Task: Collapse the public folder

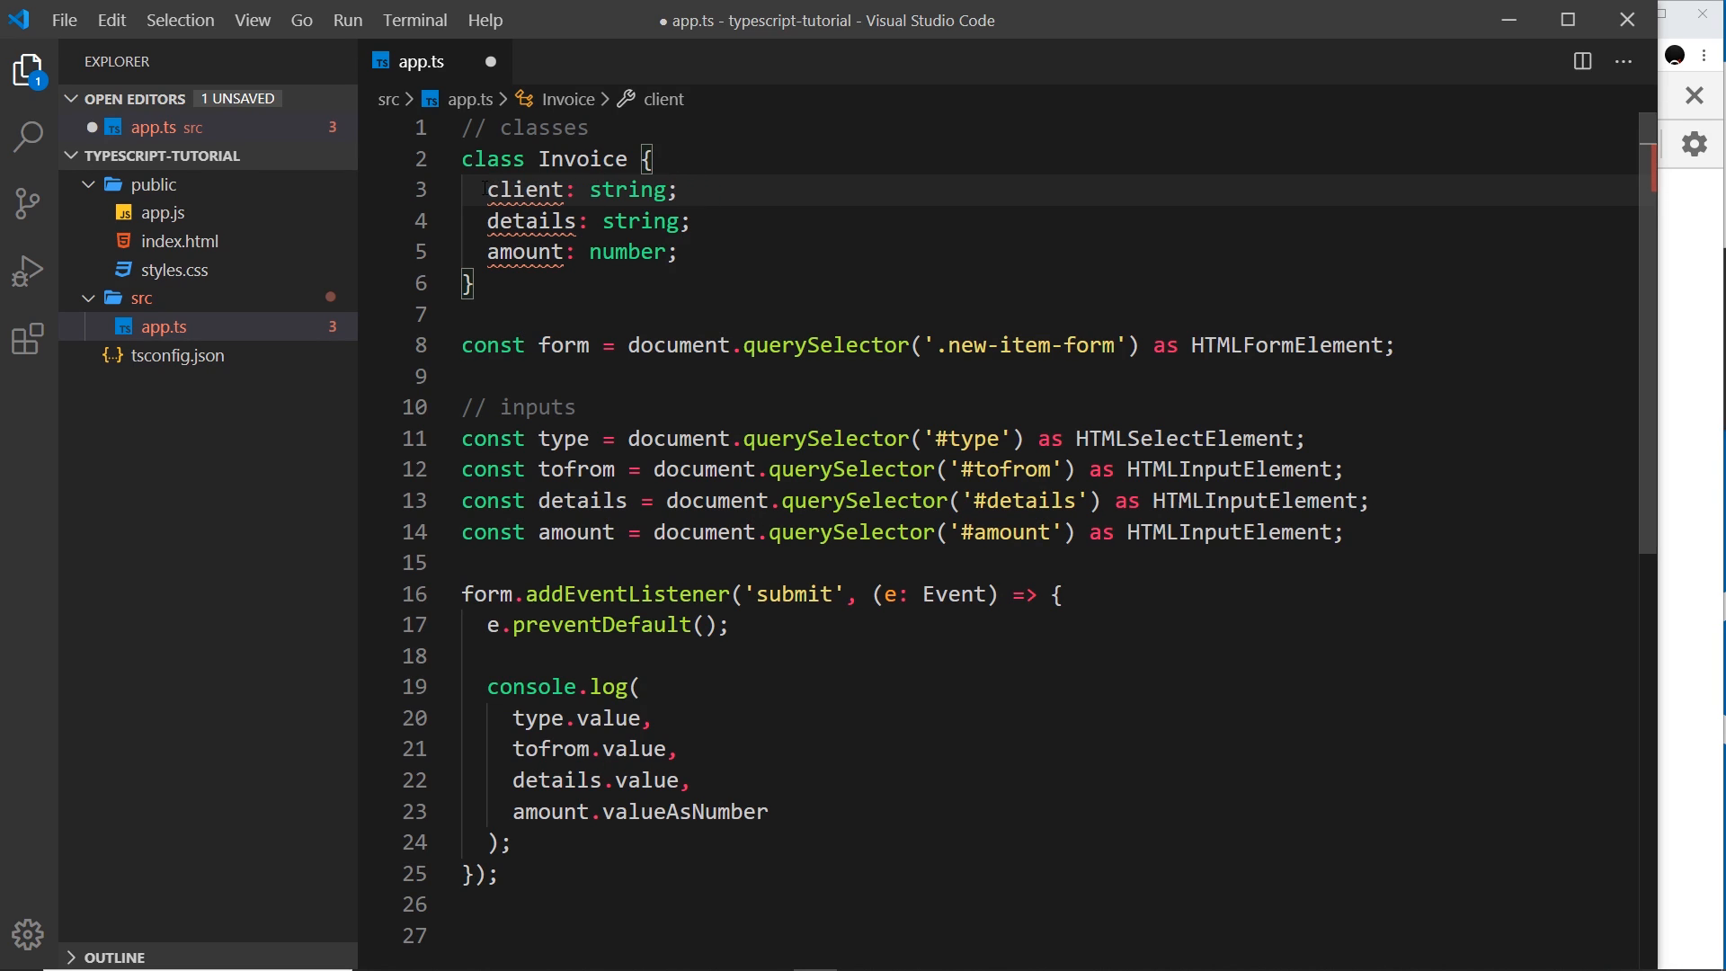Action: pos(88,184)
